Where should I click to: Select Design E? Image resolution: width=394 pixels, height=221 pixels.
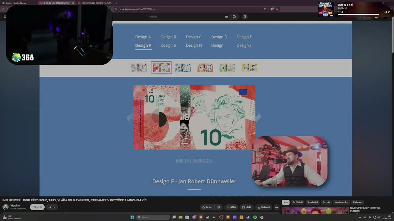point(244,37)
